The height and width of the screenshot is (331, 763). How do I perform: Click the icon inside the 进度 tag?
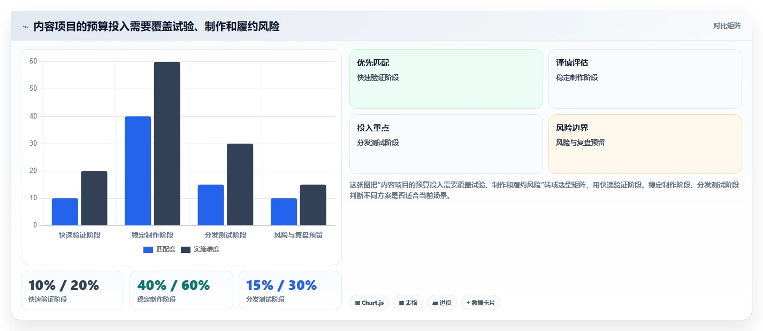click(x=435, y=303)
